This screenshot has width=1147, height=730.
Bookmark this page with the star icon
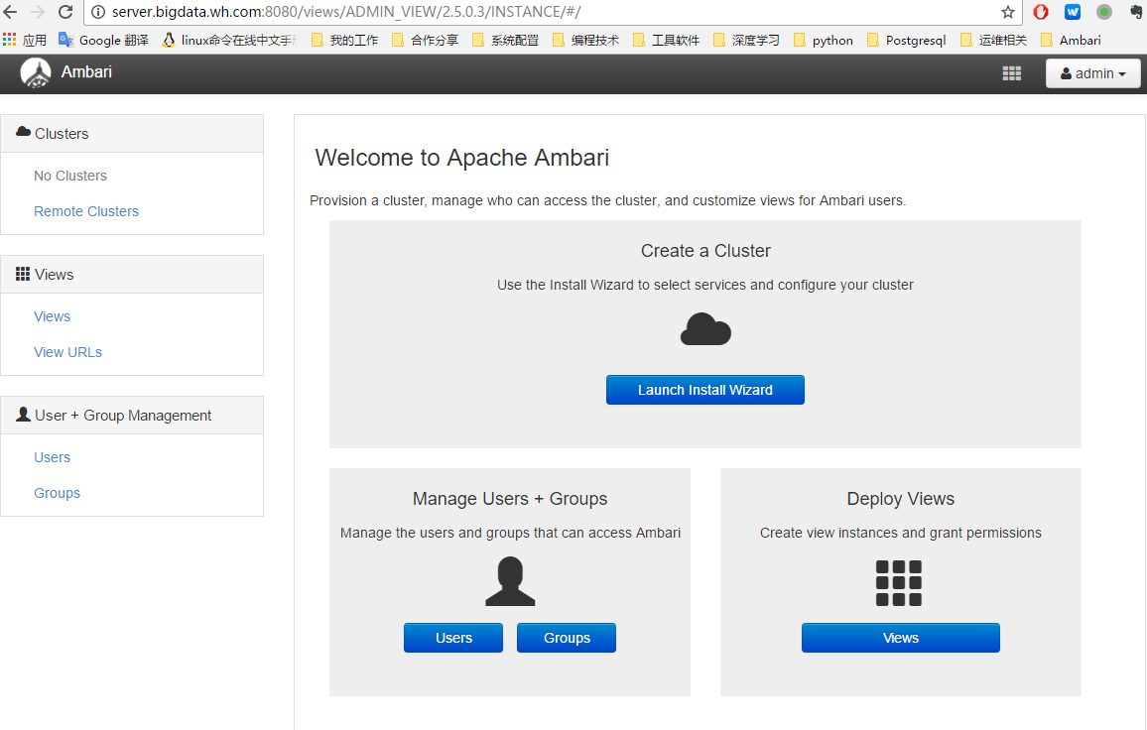coord(1008,12)
